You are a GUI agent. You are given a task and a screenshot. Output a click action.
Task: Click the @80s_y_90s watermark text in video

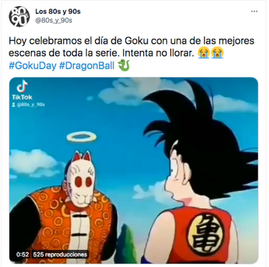click(x=31, y=104)
